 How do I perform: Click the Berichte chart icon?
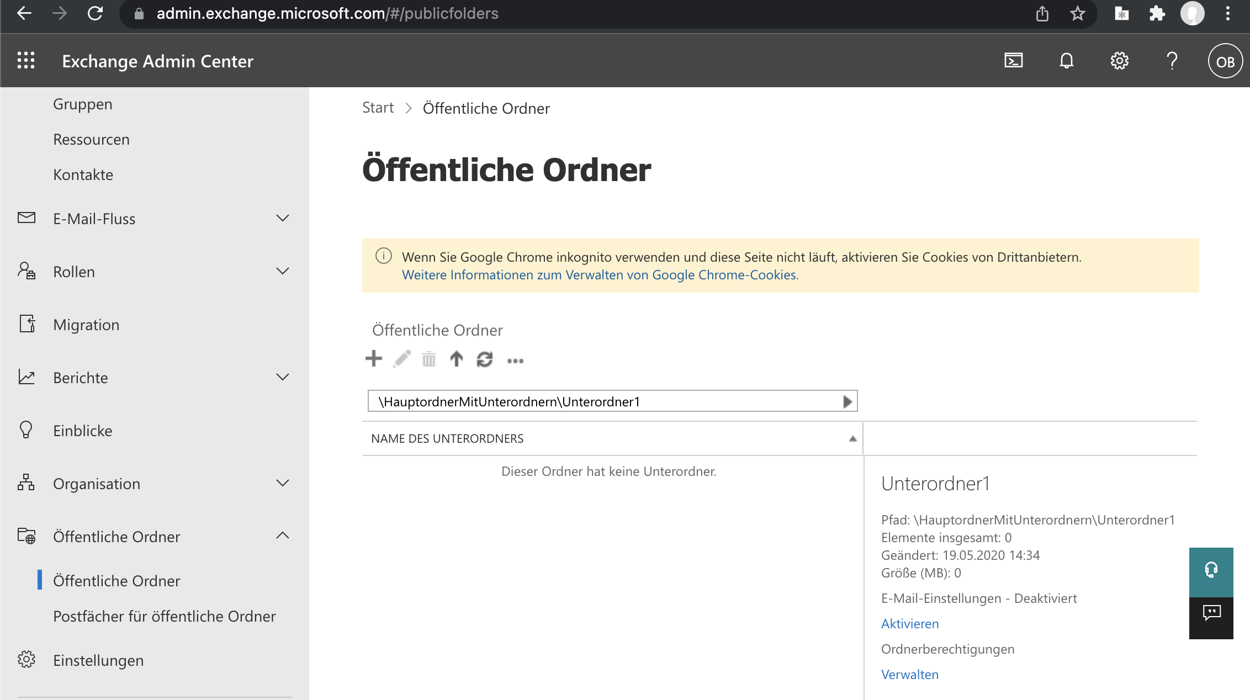27,377
